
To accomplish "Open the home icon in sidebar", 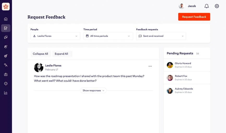I will [x=6, y=19].
